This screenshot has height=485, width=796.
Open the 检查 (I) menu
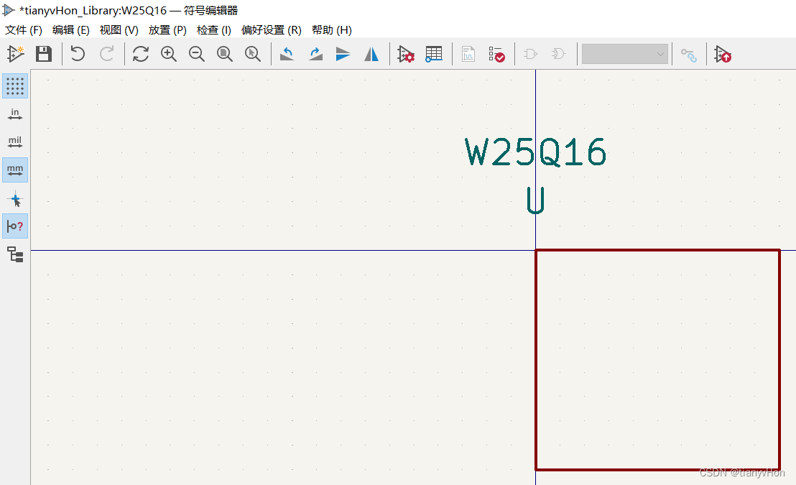tap(213, 30)
